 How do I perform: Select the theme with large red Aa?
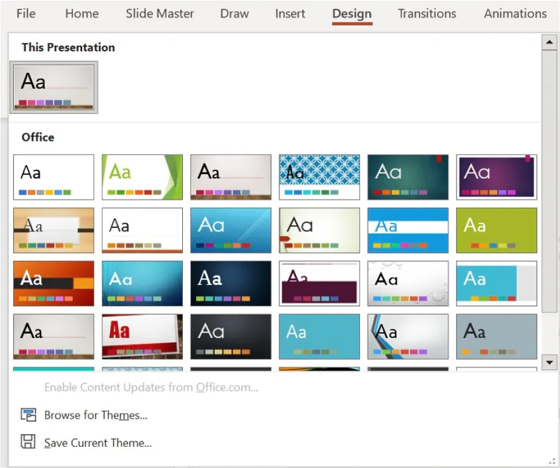coord(142,336)
